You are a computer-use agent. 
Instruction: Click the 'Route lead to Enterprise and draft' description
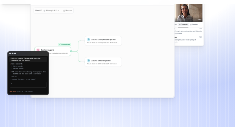click(x=103, y=43)
